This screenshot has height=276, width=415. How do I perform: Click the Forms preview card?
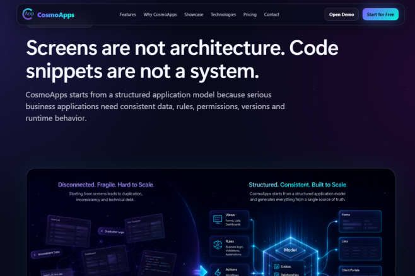pyautogui.click(x=360, y=221)
